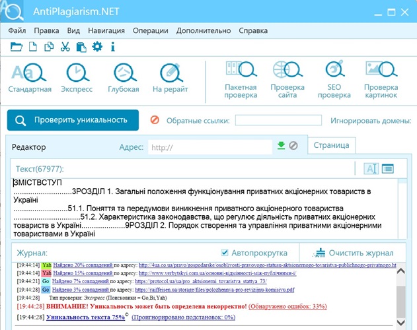Click Очистить журнал button
This screenshot has width=417, height=330.
[x=353, y=253]
